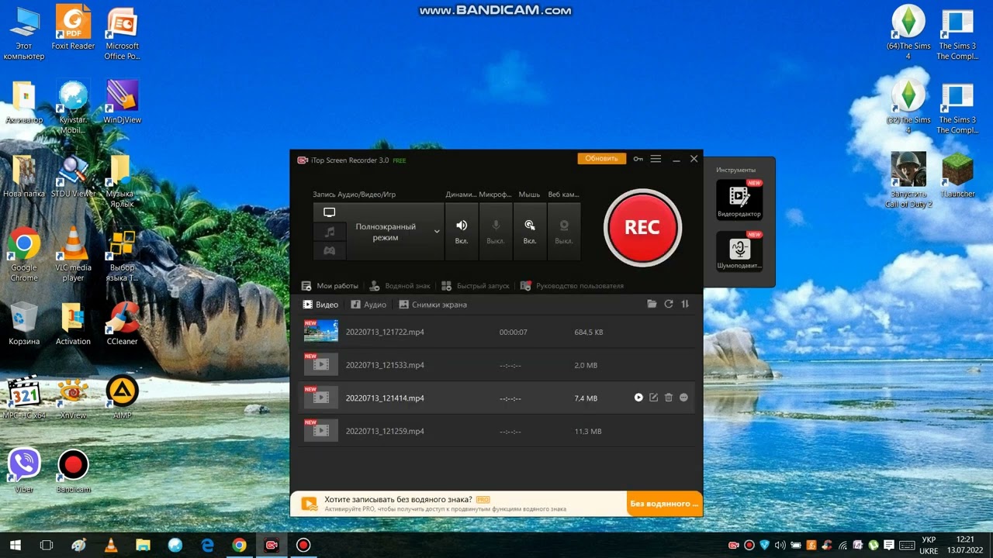The width and height of the screenshot is (993, 558).
Task: Open the Водяной знак settings
Action: [400, 286]
